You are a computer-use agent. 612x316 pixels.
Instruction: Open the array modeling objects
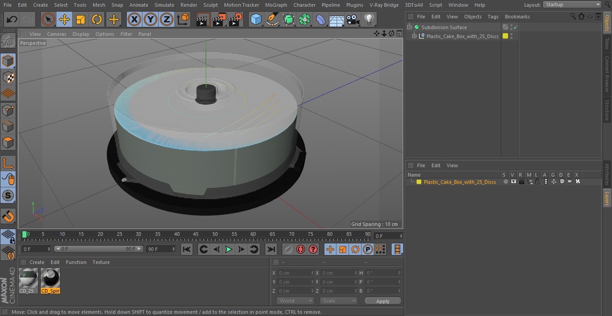click(305, 19)
